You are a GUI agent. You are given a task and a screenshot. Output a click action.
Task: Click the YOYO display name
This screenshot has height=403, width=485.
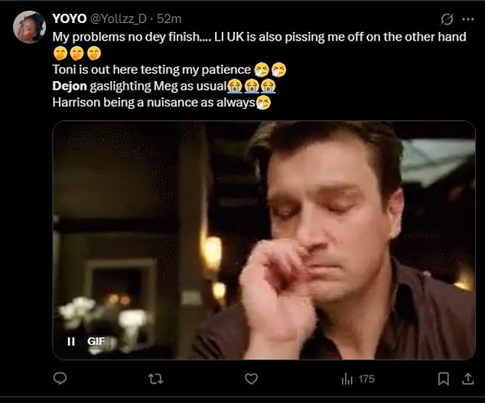pyautogui.click(x=69, y=18)
